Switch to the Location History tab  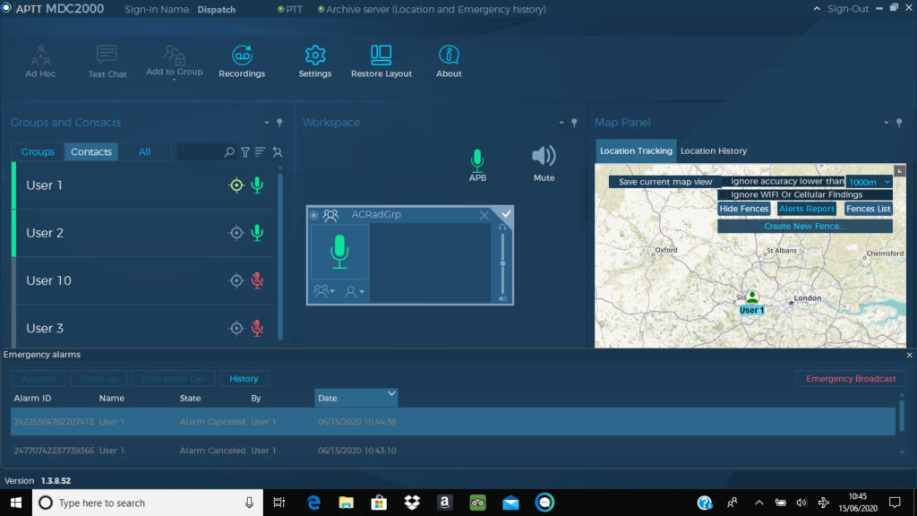pyautogui.click(x=714, y=150)
